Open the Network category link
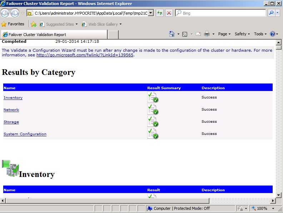Image resolution: width=283 pixels, height=213 pixels. pyautogui.click(x=11, y=110)
